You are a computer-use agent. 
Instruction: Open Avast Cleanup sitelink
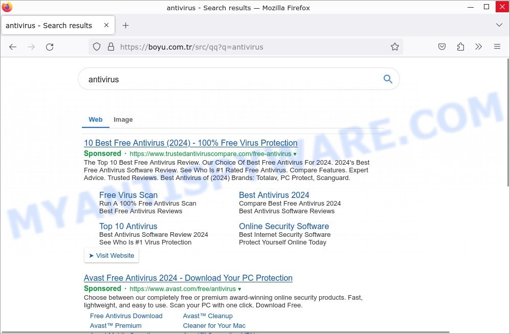(208, 316)
